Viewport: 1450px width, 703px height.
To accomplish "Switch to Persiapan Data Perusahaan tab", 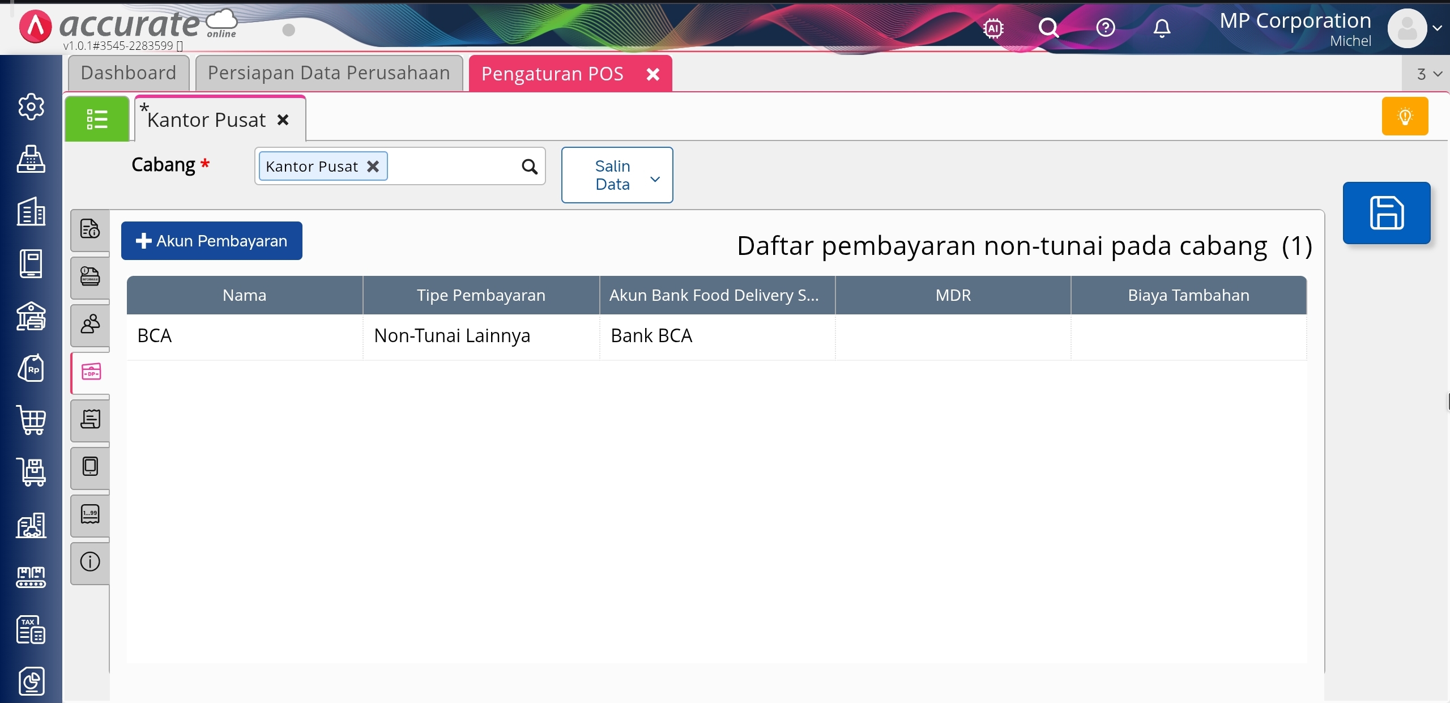I will 329,73.
